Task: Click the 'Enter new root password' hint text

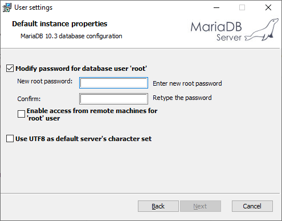Action: (x=187, y=83)
